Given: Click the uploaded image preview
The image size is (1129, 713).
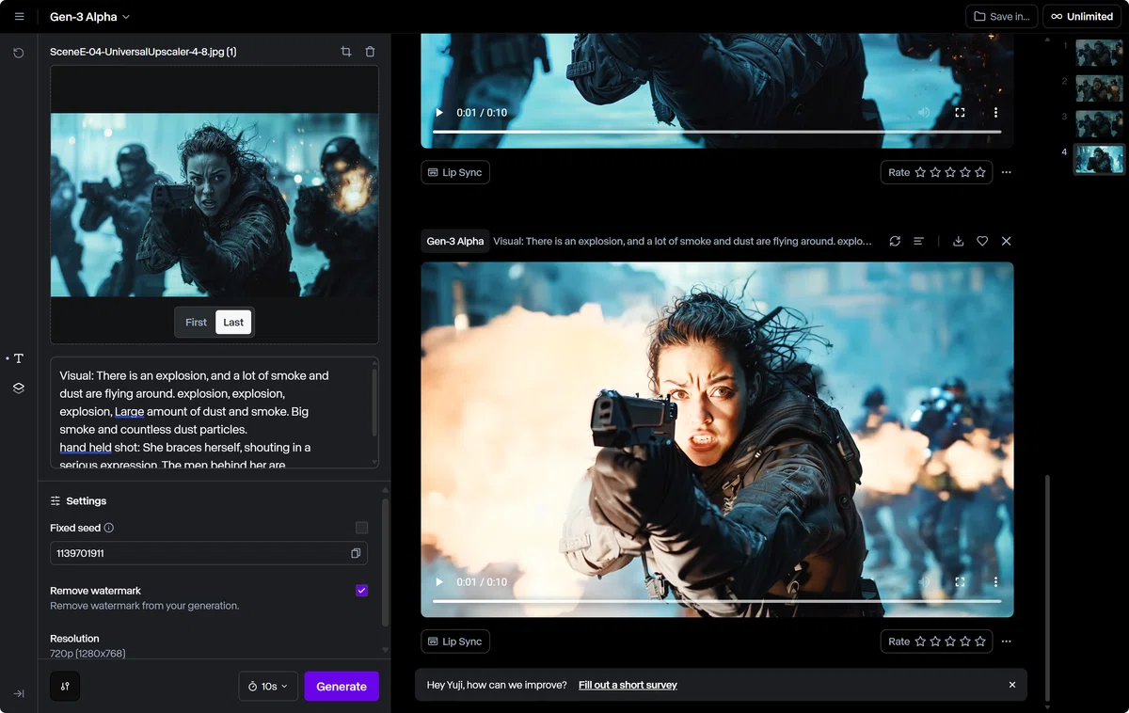Looking at the screenshot, I should pyautogui.click(x=215, y=205).
